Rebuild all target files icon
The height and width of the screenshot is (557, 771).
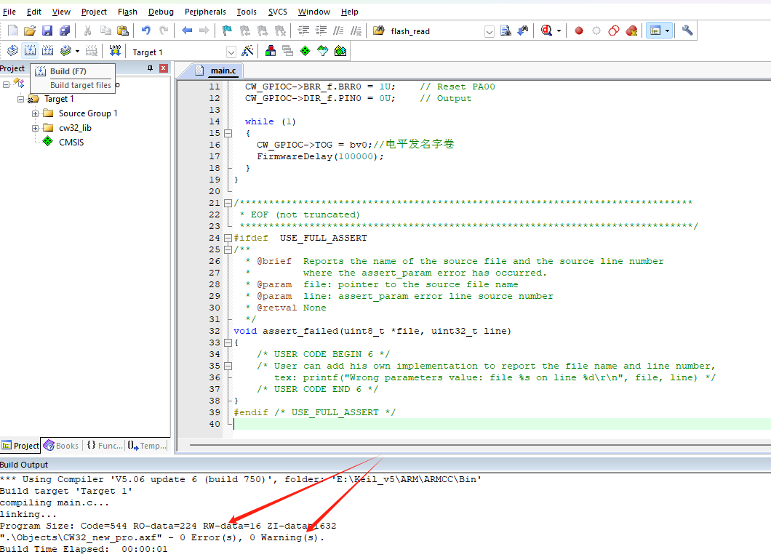[48, 51]
